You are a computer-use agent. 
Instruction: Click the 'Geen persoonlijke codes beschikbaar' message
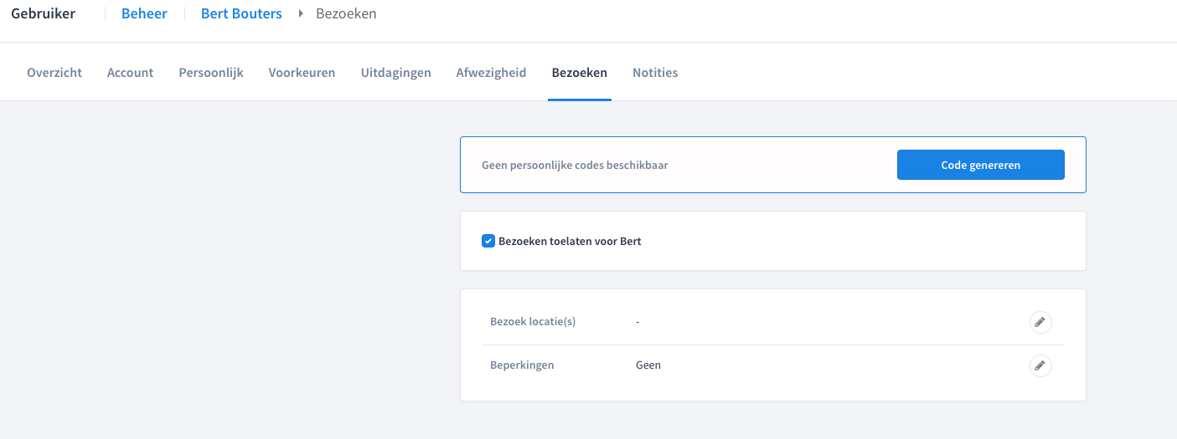click(x=575, y=166)
